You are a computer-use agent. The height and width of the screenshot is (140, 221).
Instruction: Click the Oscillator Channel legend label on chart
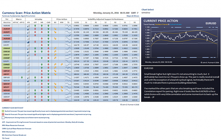click(x=161, y=24)
